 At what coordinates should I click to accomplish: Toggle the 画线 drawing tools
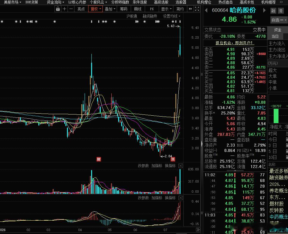coord(138,9)
